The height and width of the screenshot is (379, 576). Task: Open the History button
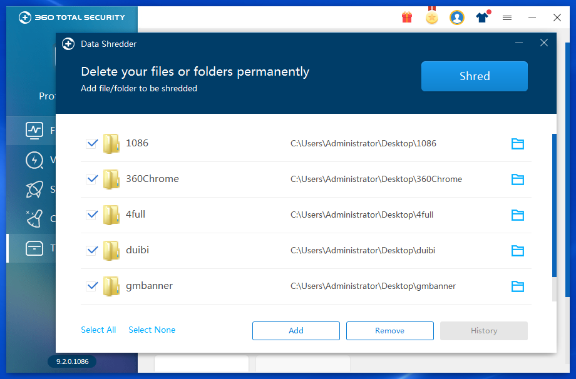click(x=484, y=331)
